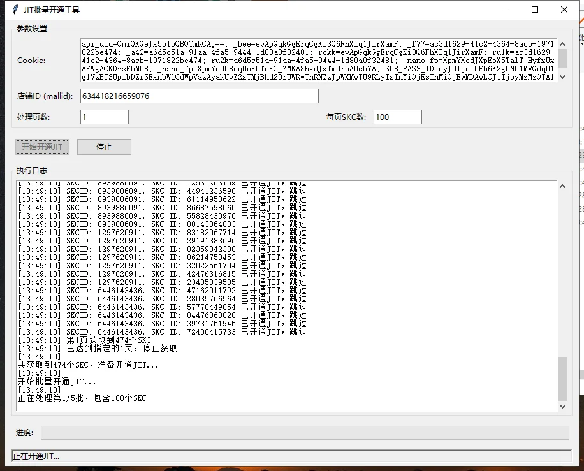
Task: Click the disabled 开始开通JIT button
Action: pos(42,147)
